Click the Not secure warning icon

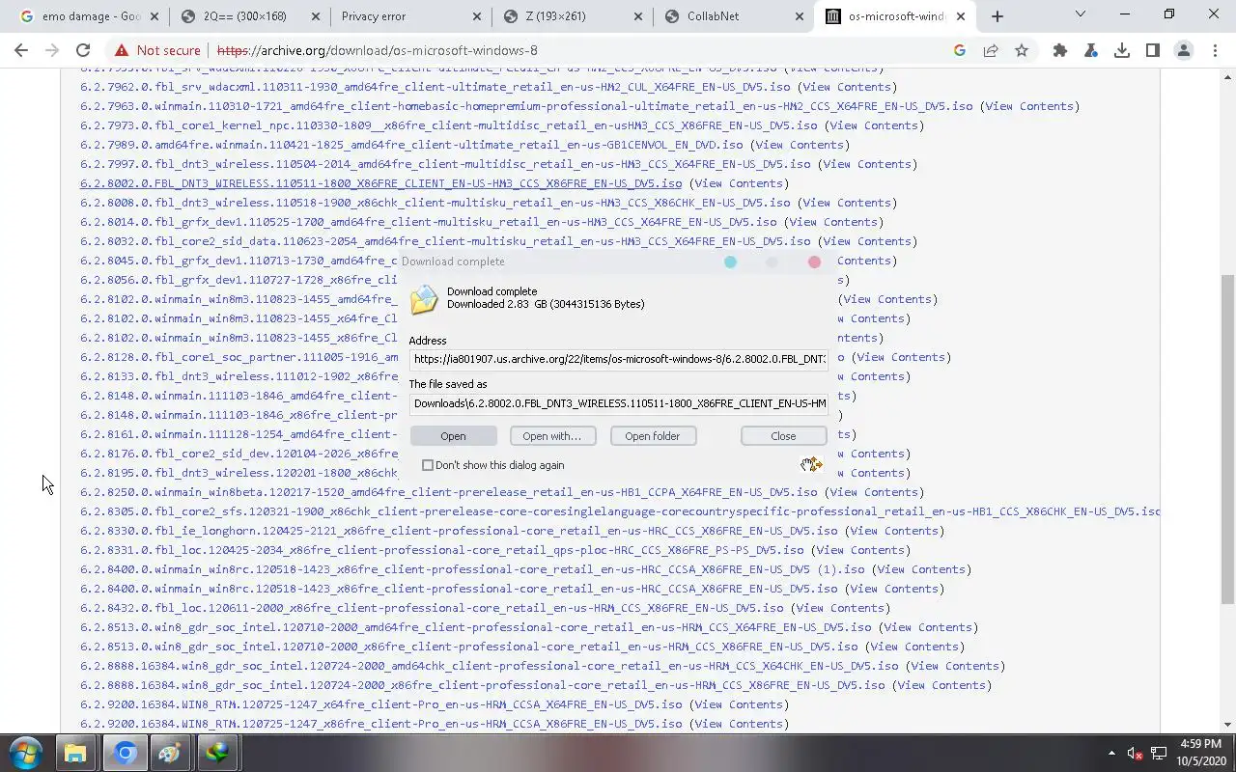pos(121,50)
